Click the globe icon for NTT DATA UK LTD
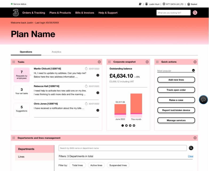The image size is (209, 171). pyautogui.click(x=164, y=4)
